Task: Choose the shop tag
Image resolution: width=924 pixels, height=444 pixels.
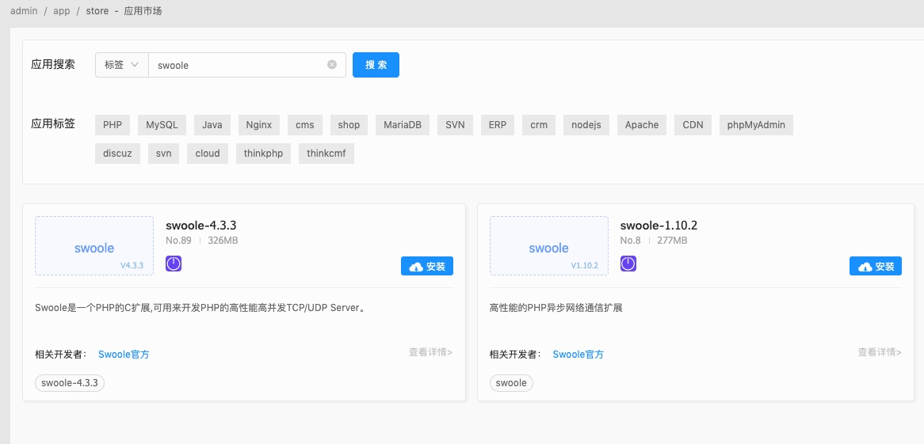Action: tap(349, 125)
